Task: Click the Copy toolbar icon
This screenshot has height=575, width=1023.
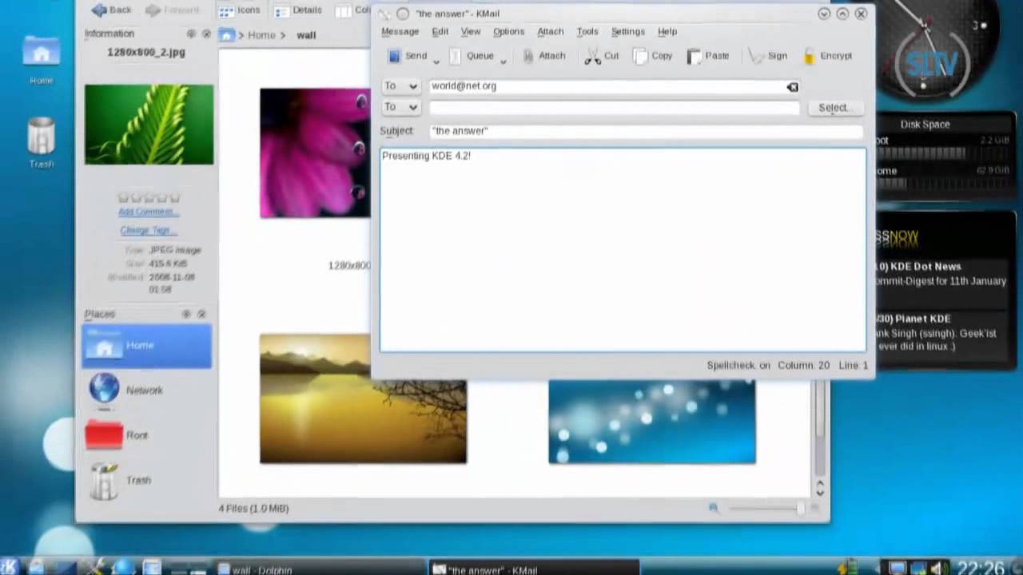Action: coord(640,56)
